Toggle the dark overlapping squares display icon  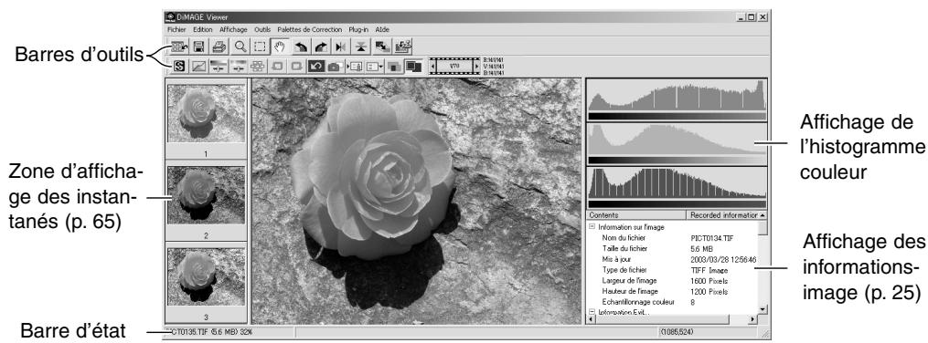tap(413, 66)
